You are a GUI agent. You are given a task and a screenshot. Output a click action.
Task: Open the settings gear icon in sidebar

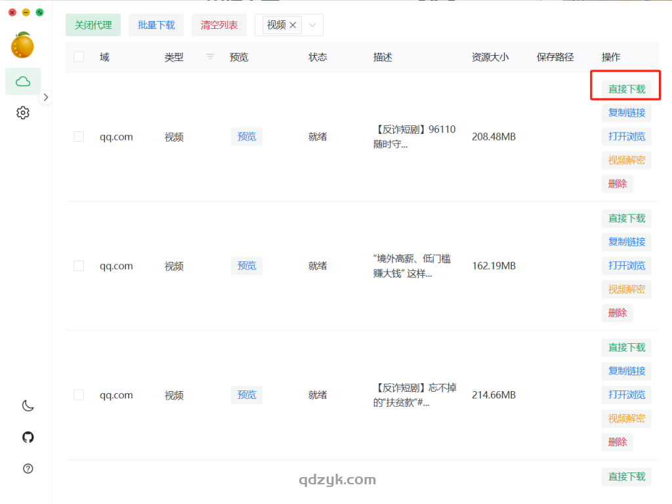(23, 112)
